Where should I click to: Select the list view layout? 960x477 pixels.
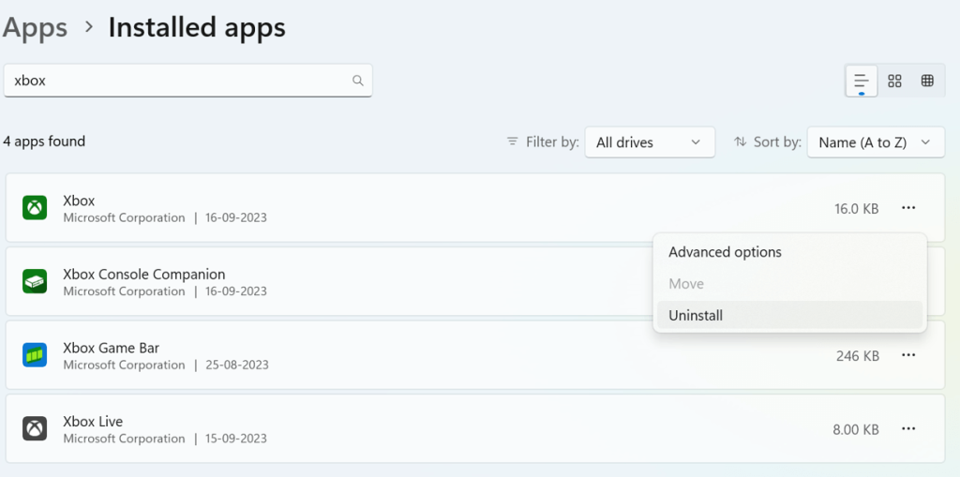861,81
